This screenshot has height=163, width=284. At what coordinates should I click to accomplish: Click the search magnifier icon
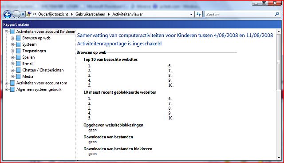(x=277, y=14)
